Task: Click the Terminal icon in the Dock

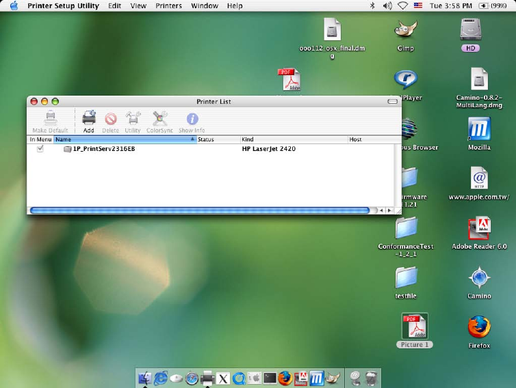Action: (270, 378)
